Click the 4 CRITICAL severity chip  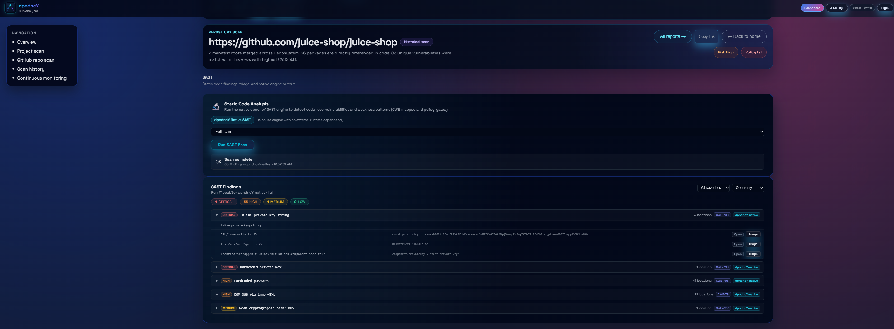(224, 202)
